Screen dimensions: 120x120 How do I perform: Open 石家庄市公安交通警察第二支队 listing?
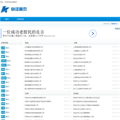pyautogui.click(x=84, y=117)
